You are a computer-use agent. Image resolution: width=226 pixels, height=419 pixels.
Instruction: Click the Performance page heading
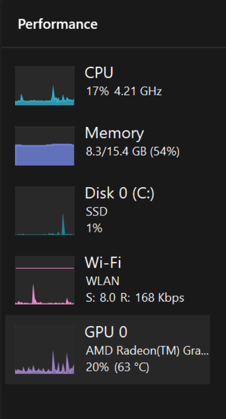[58, 24]
